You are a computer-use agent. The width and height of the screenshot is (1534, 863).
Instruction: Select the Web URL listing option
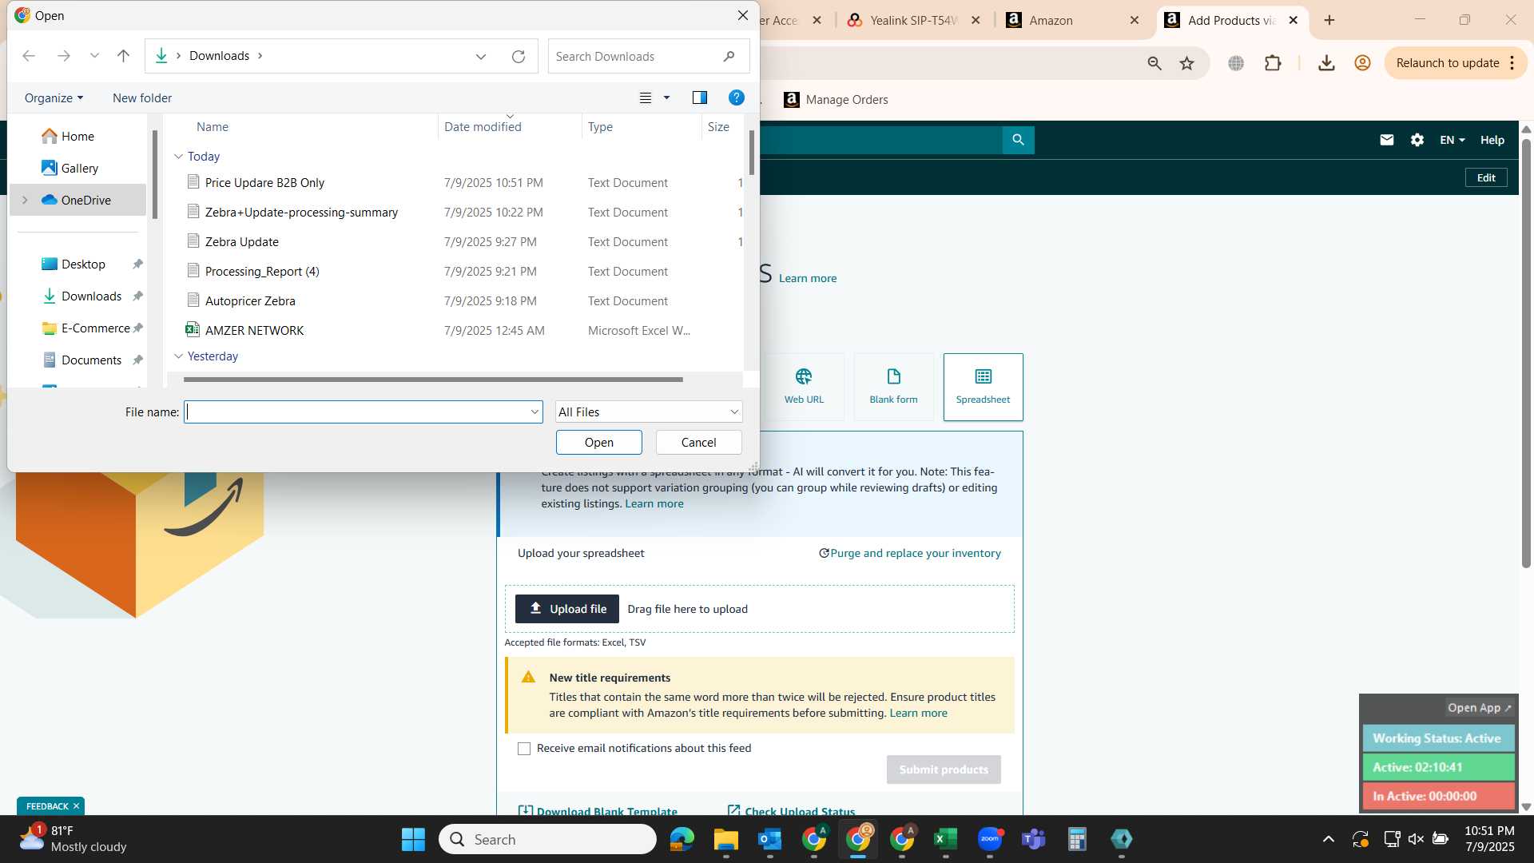(804, 387)
